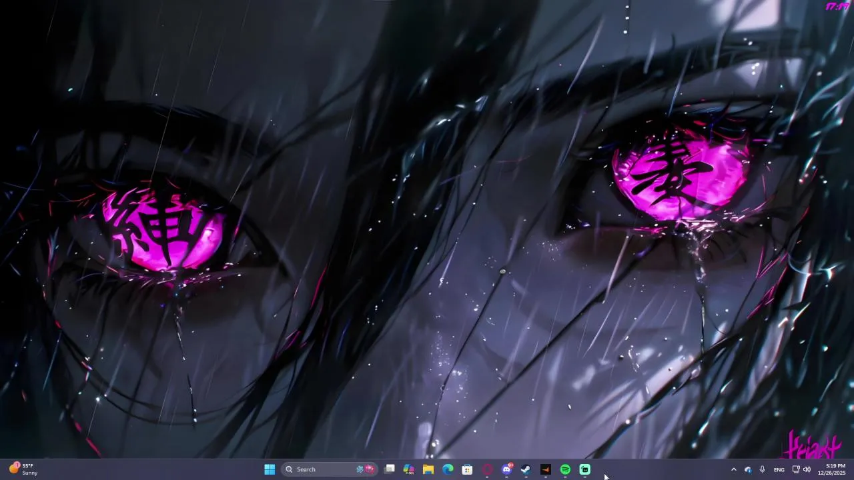Click the search highlights icon in Search box
This screenshot has height=480, width=854.
[365, 469]
